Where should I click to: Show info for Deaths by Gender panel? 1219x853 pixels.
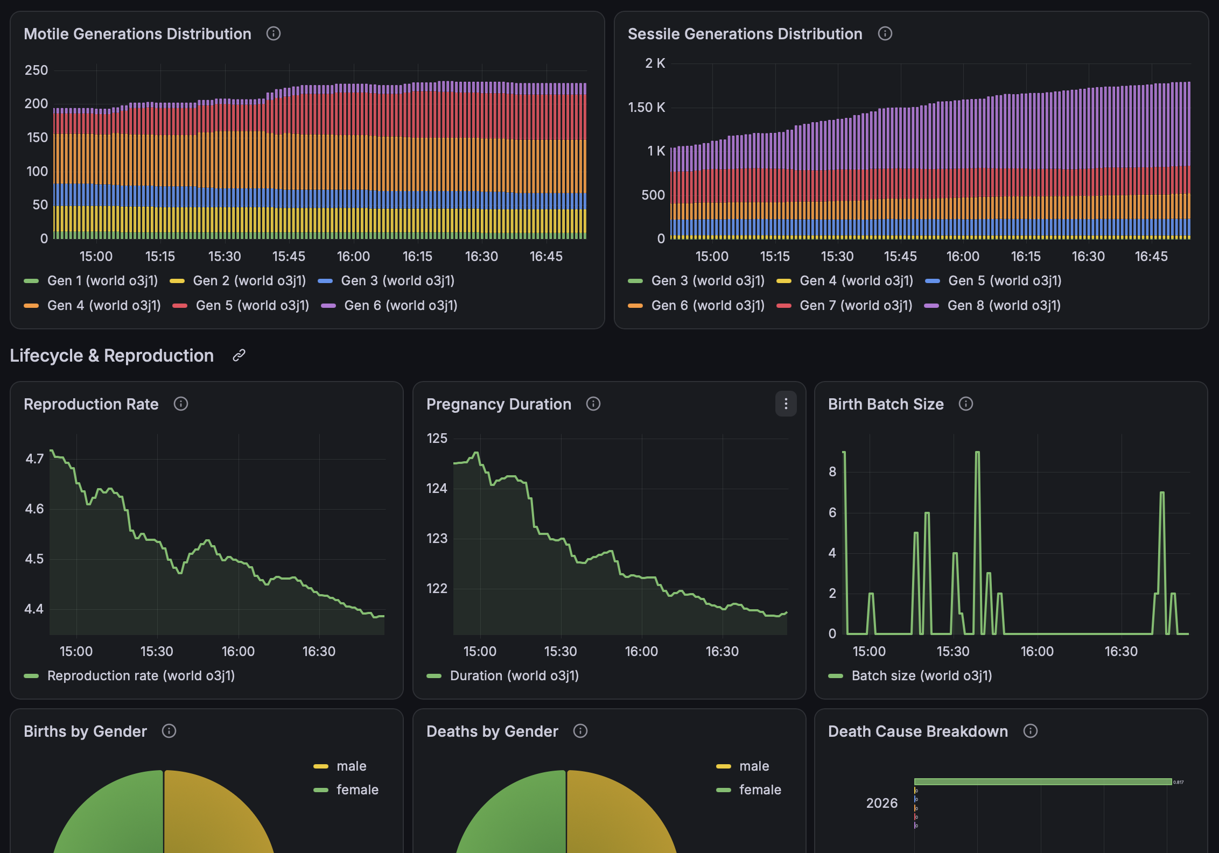[x=580, y=731]
